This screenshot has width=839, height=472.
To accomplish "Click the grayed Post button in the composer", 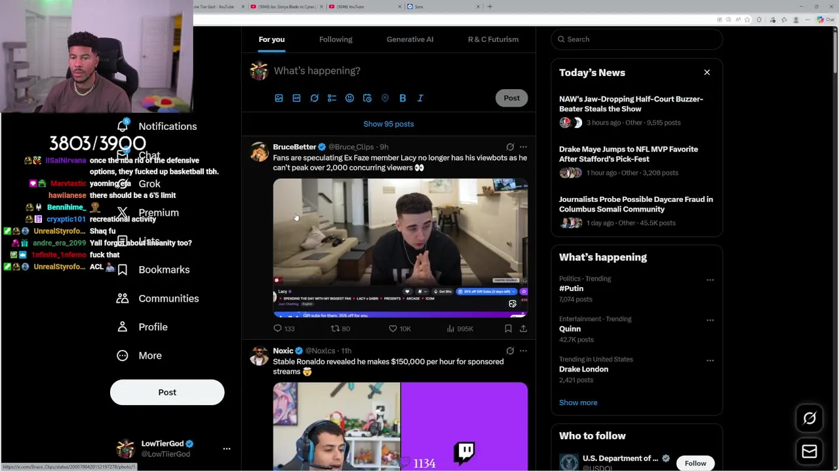I will (511, 98).
